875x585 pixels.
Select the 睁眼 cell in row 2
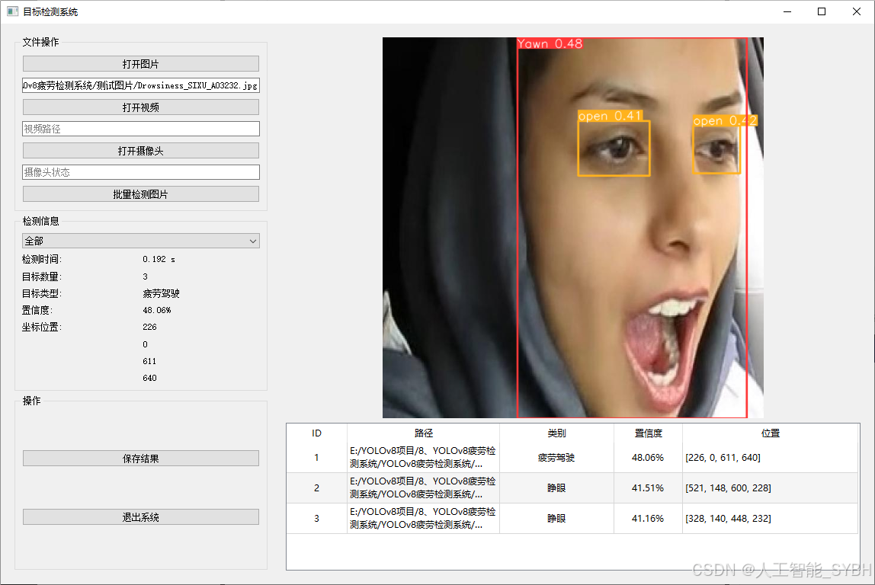pos(556,488)
